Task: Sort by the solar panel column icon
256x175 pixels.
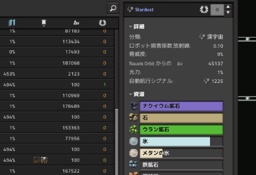Action: pyautogui.click(x=12, y=23)
